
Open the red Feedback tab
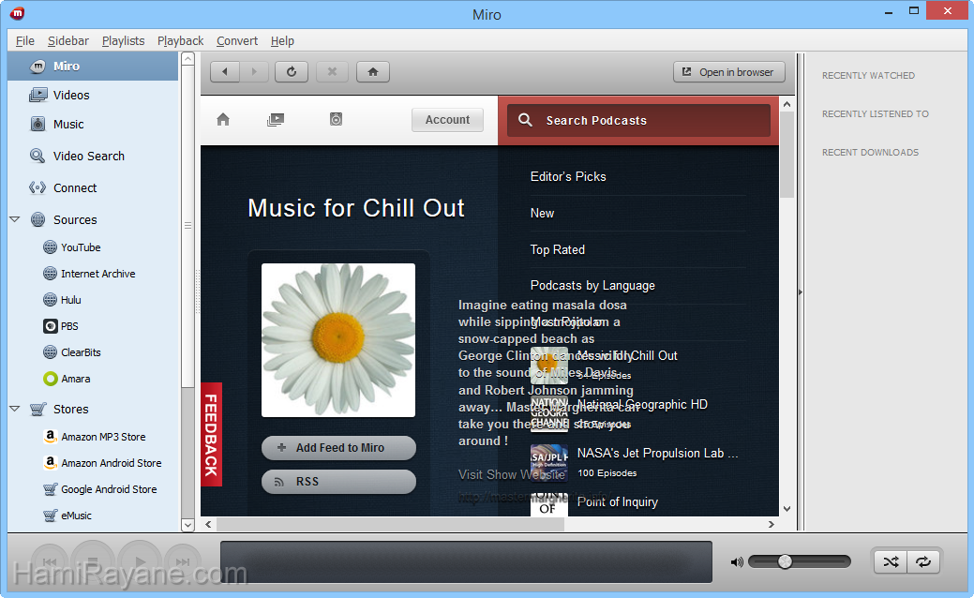coord(211,434)
